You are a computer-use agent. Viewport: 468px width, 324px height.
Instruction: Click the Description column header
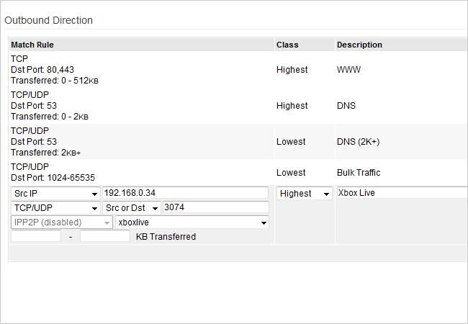coord(359,45)
